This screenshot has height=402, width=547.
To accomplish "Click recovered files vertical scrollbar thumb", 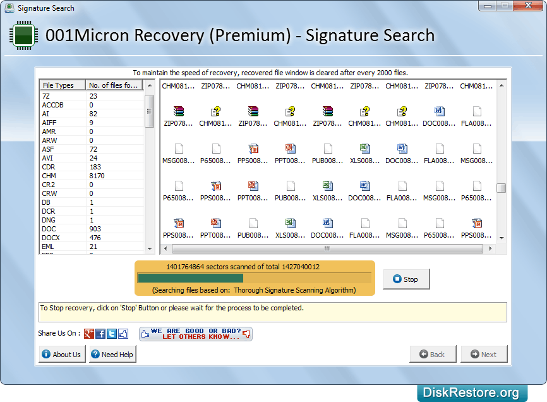I will pyautogui.click(x=502, y=188).
